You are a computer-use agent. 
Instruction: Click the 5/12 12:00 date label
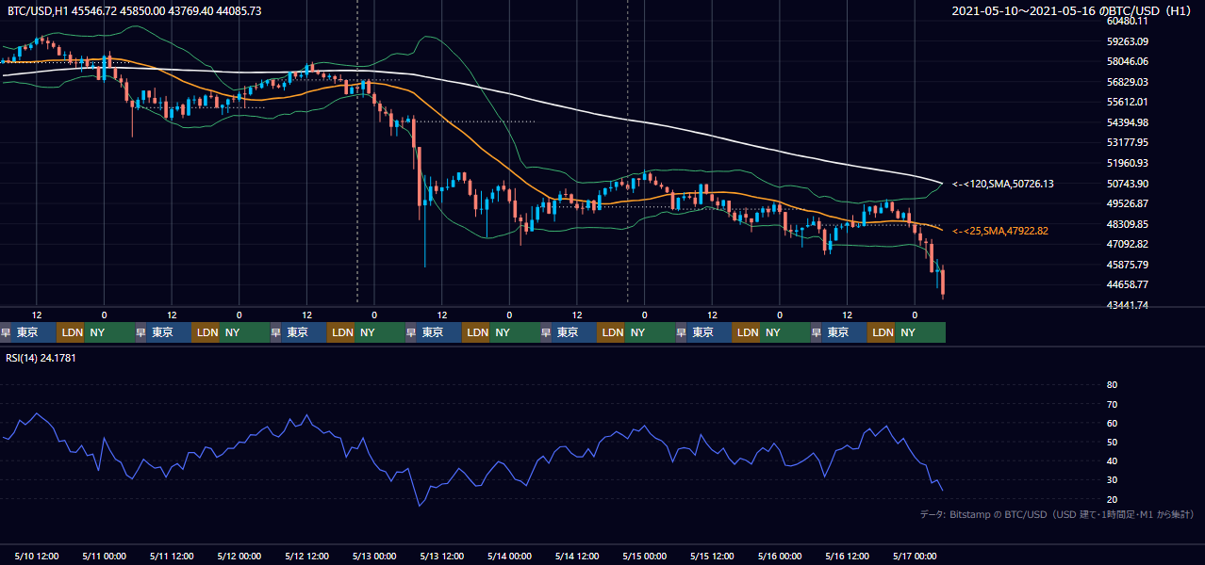click(x=306, y=556)
